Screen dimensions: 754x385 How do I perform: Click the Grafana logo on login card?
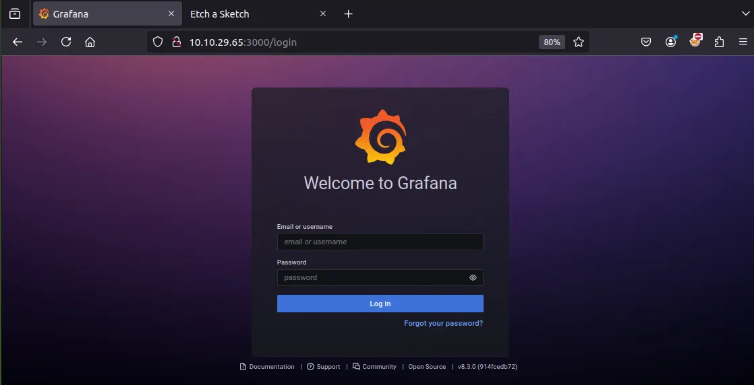380,137
